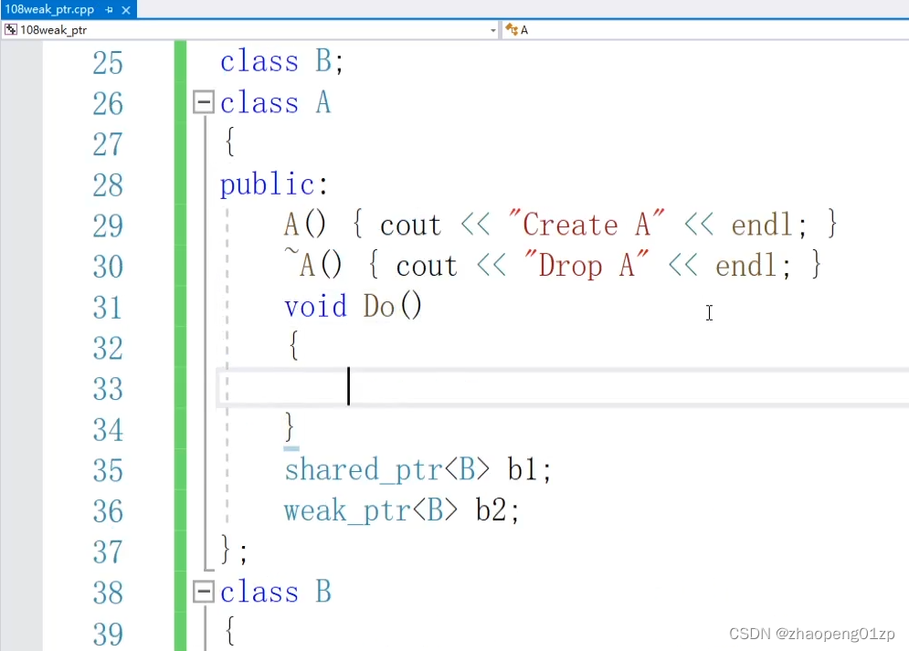Viewport: 909px width, 651px height.
Task: Pin the 108weak_ptr.cpp tab
Action: [x=109, y=9]
